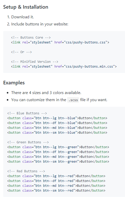Select the pushy-buttons.css link line

(x=60, y=42)
